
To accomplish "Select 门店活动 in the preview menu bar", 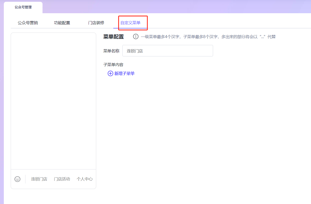I will (62, 179).
